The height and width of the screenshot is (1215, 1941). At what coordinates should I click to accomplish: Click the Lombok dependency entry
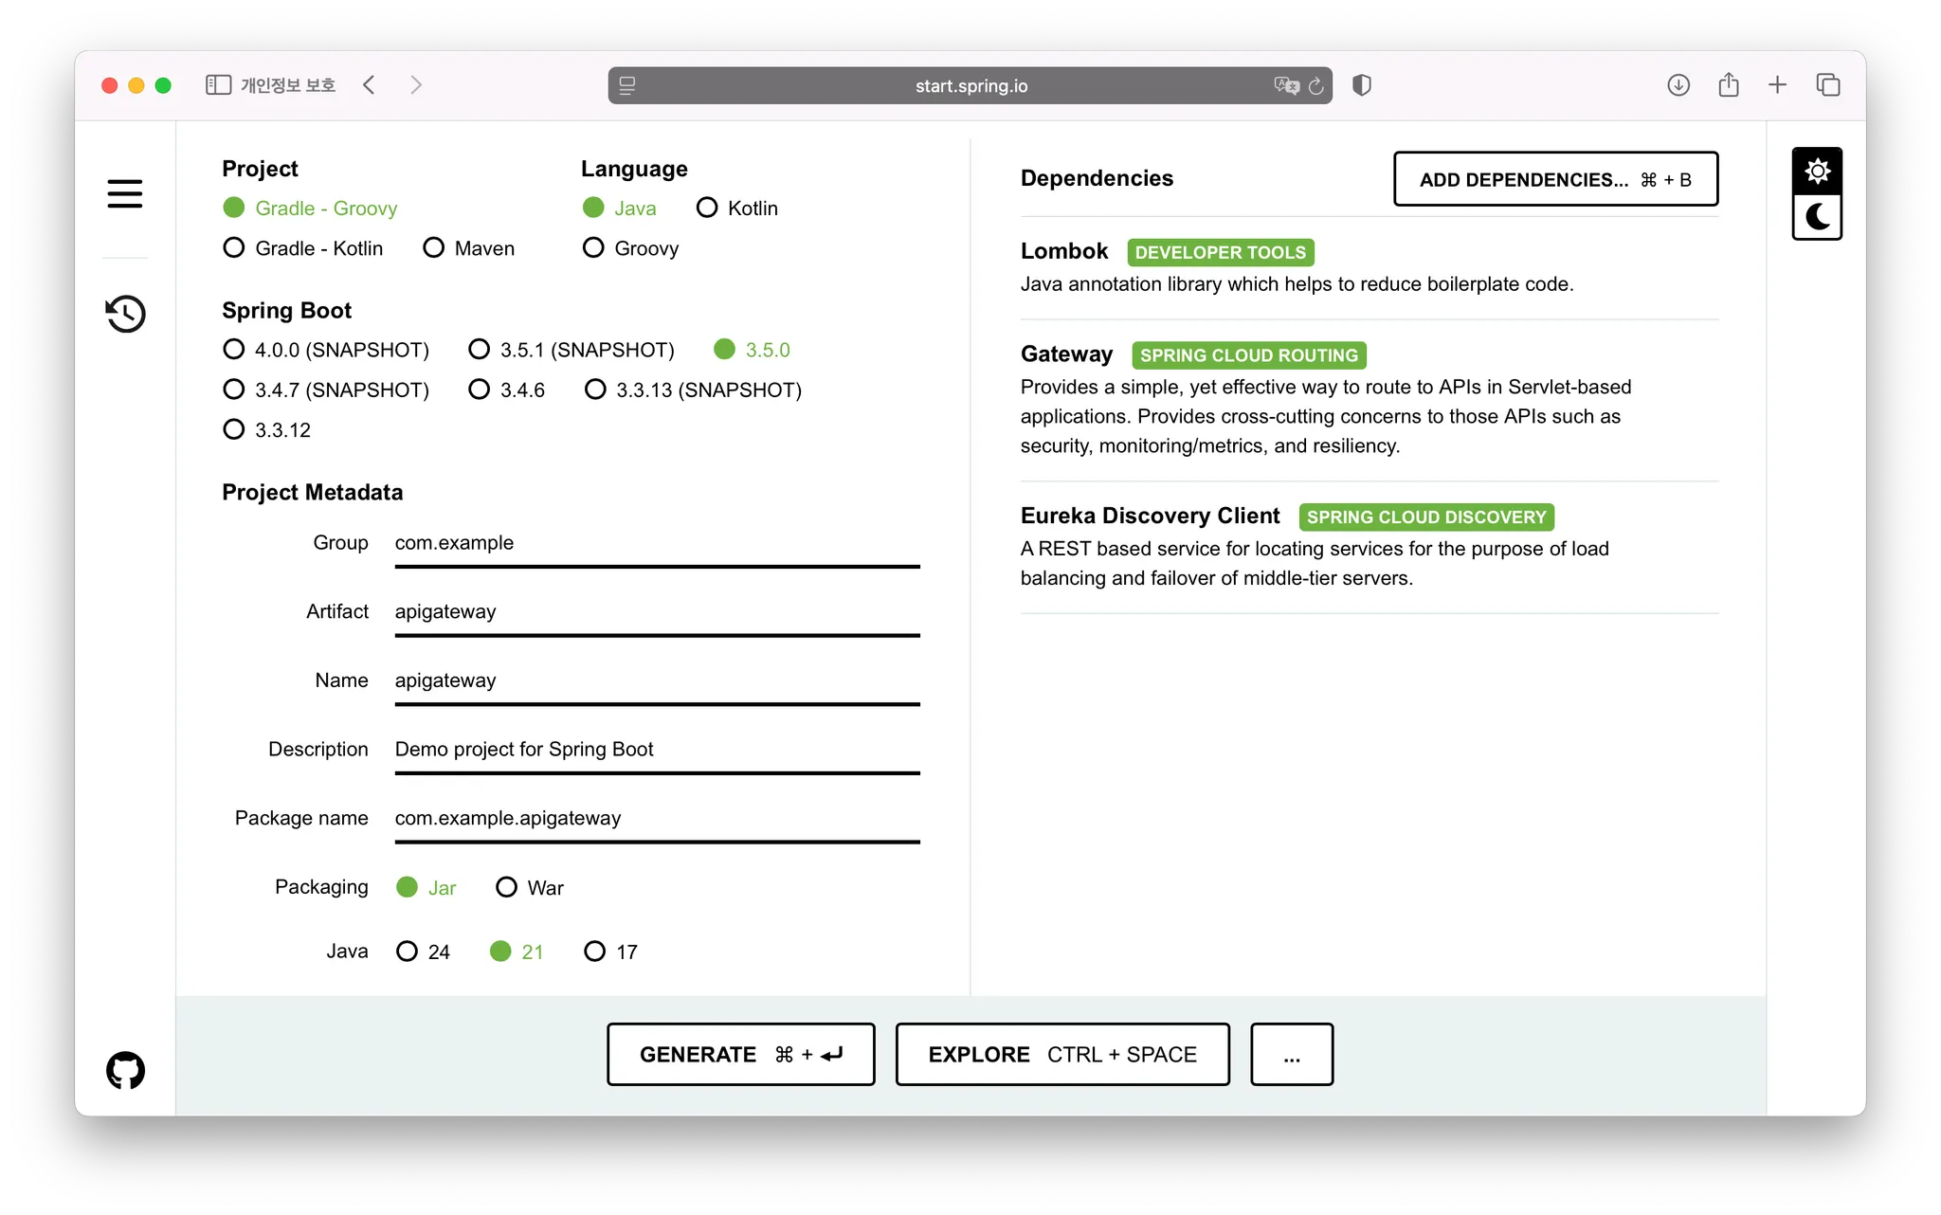coord(1369,267)
